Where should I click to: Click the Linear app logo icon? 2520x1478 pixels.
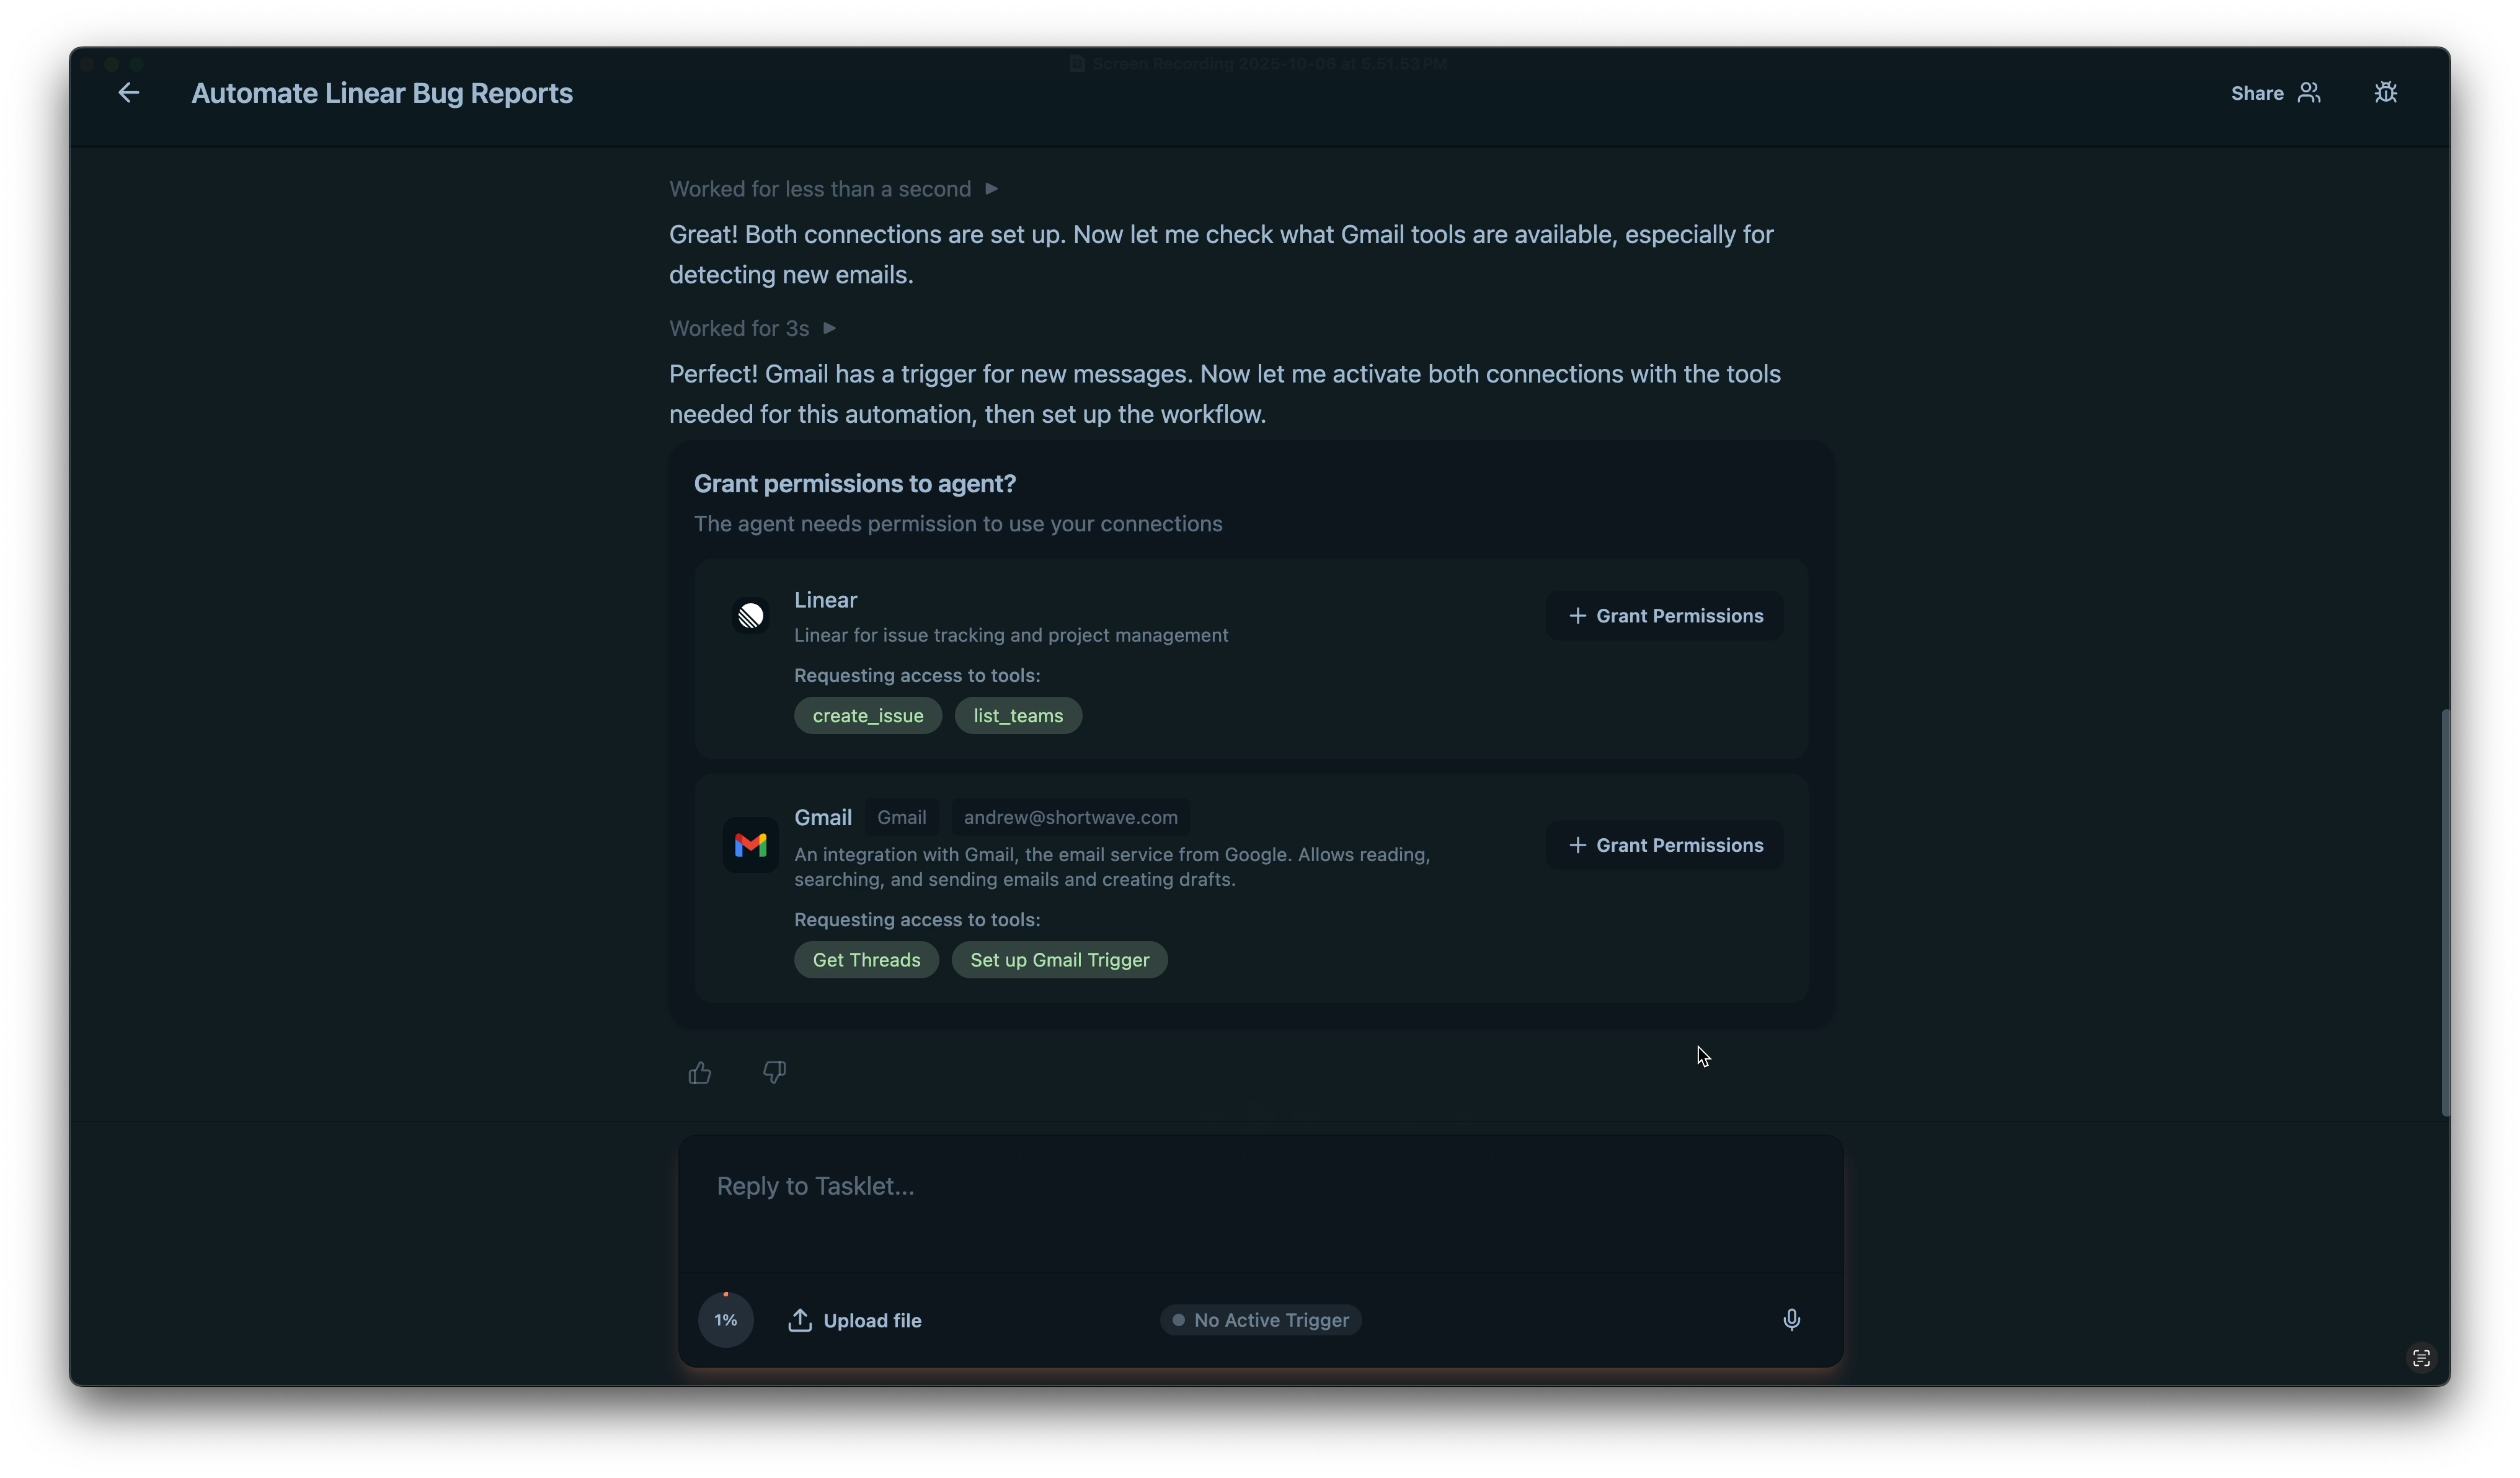click(750, 616)
